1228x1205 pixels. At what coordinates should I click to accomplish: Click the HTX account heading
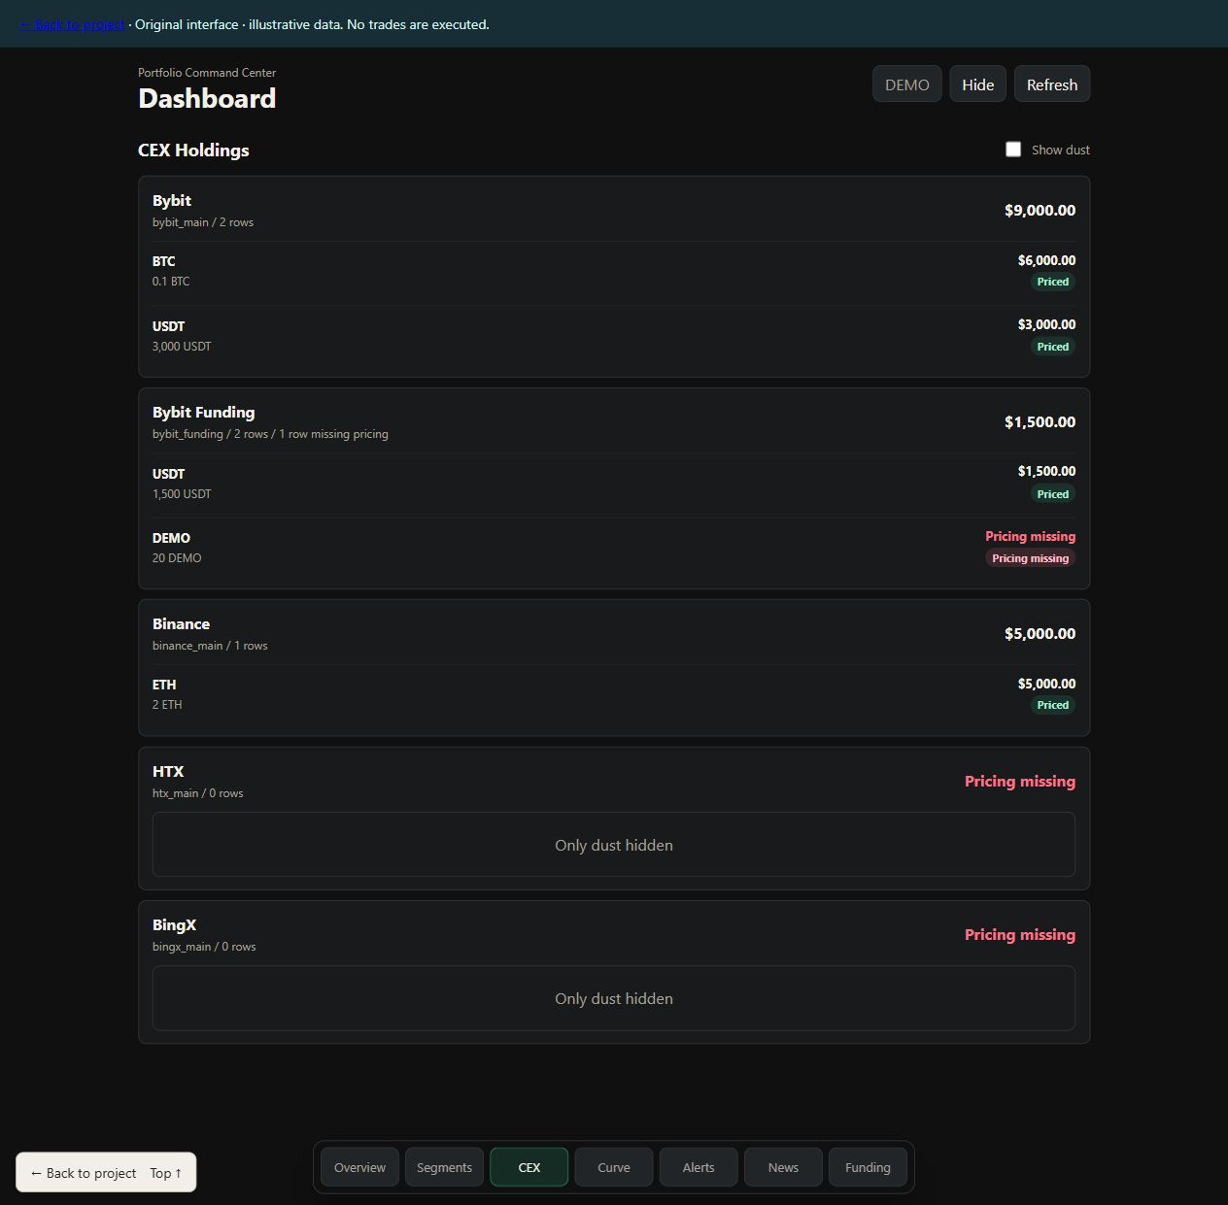pyautogui.click(x=168, y=771)
